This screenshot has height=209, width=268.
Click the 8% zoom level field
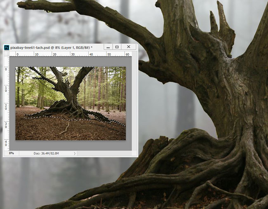12,153
